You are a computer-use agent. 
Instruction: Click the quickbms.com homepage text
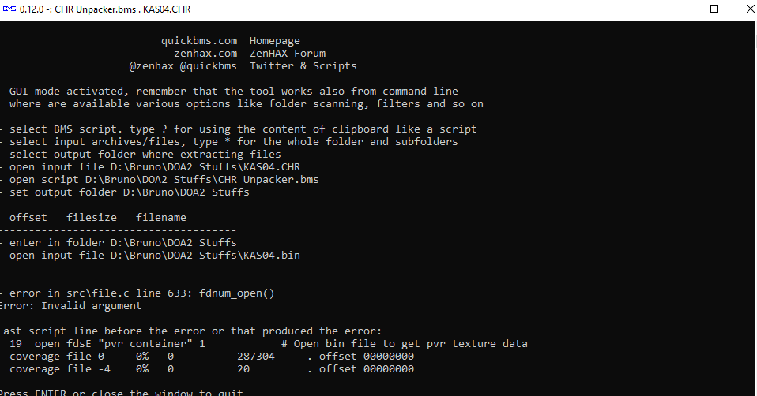(x=199, y=41)
